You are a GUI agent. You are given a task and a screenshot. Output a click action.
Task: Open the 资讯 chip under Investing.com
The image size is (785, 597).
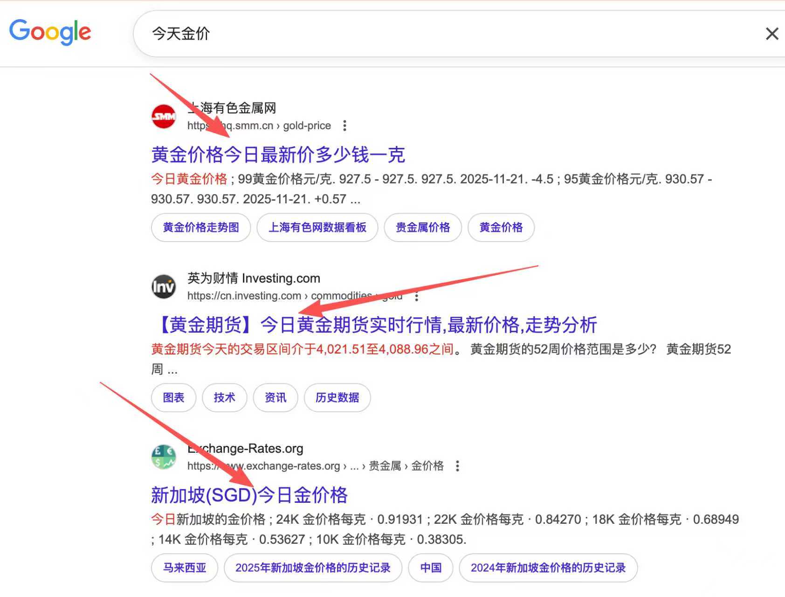click(x=275, y=398)
